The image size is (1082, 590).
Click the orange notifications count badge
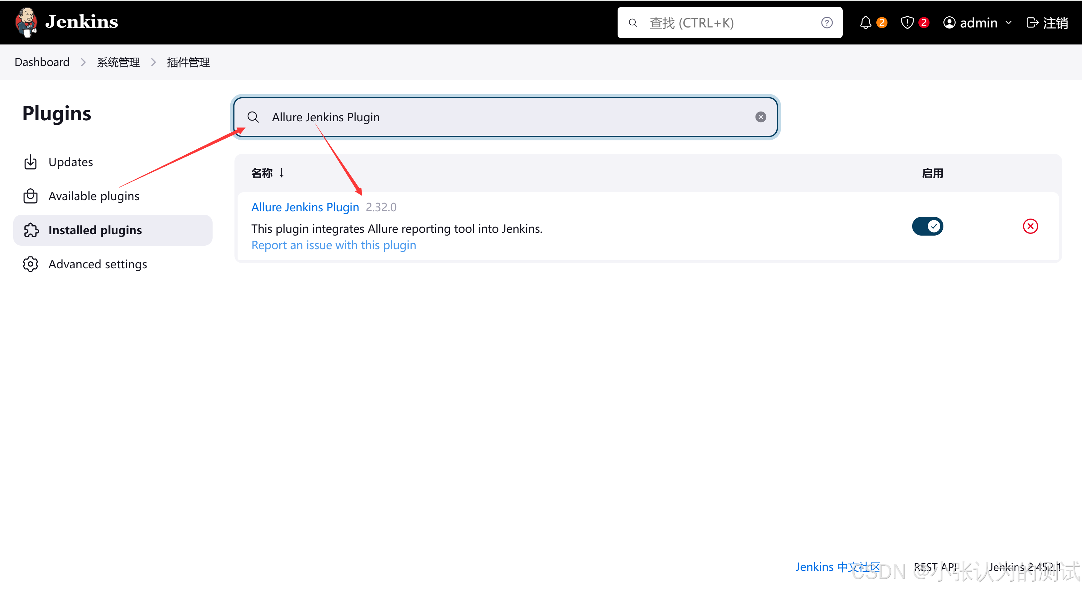tap(882, 23)
